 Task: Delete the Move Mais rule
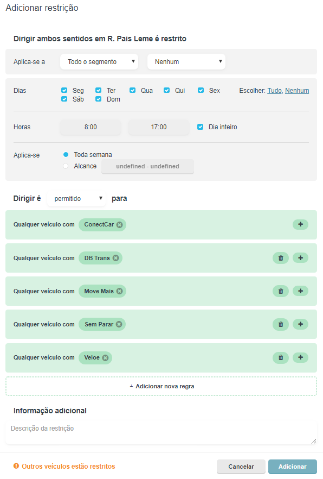point(281,291)
